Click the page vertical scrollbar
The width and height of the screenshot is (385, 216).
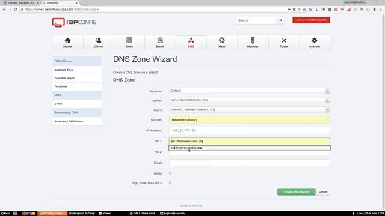(x=383, y=112)
